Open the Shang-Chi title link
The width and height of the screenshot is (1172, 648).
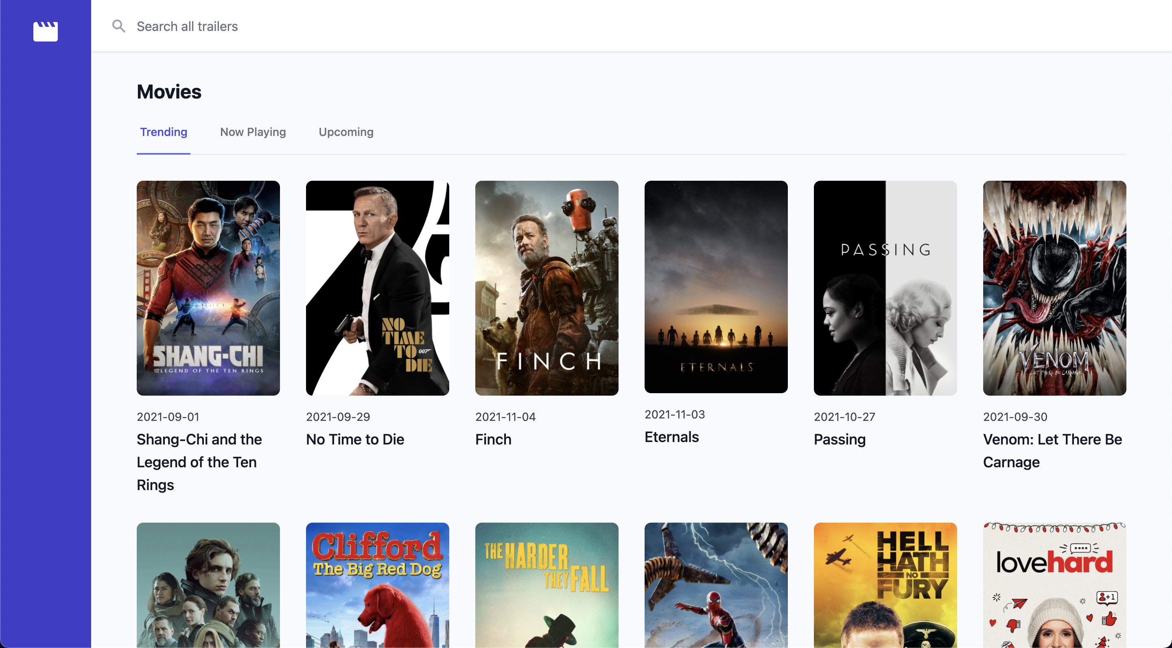click(199, 462)
